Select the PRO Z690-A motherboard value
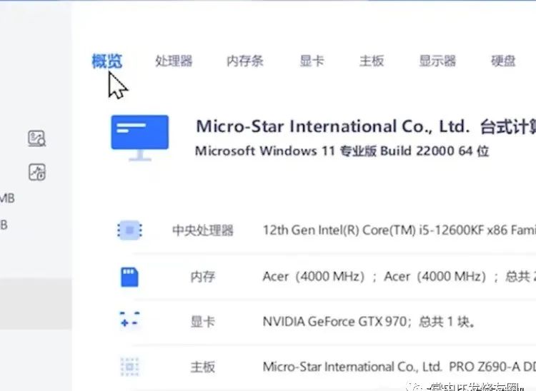The image size is (536, 391). pos(399,367)
